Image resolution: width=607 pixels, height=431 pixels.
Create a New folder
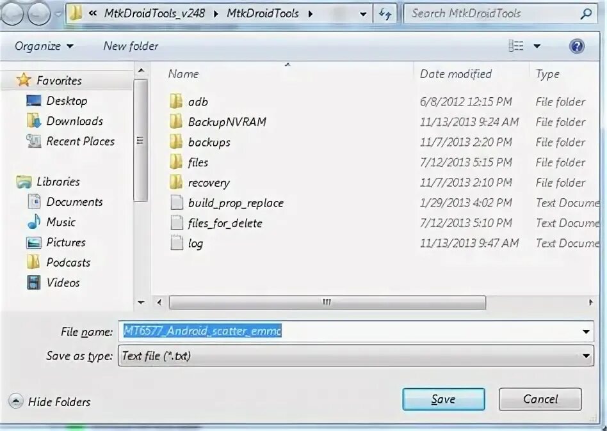click(x=131, y=46)
